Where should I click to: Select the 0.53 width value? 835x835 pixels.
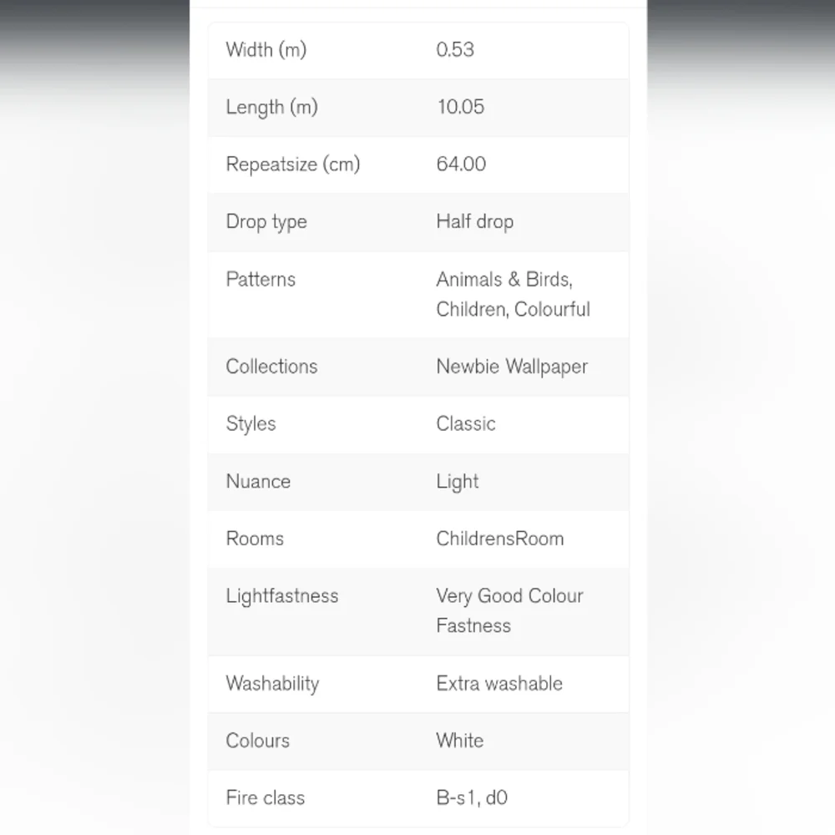click(455, 49)
